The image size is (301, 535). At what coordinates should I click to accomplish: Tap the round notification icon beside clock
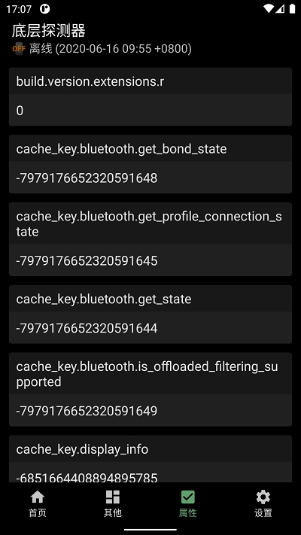click(x=44, y=9)
